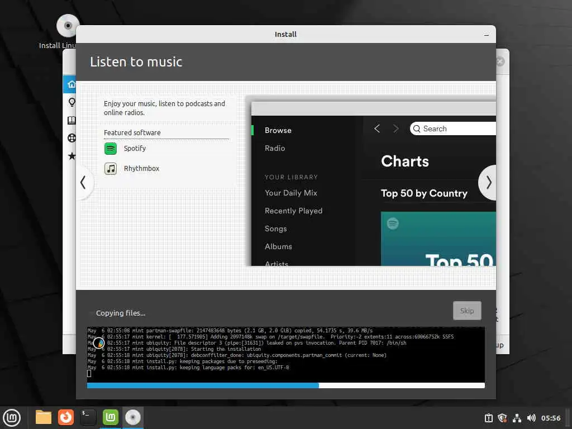572x429 pixels.
Task: Switch to the installer disc taskbar item
Action: [133, 417]
